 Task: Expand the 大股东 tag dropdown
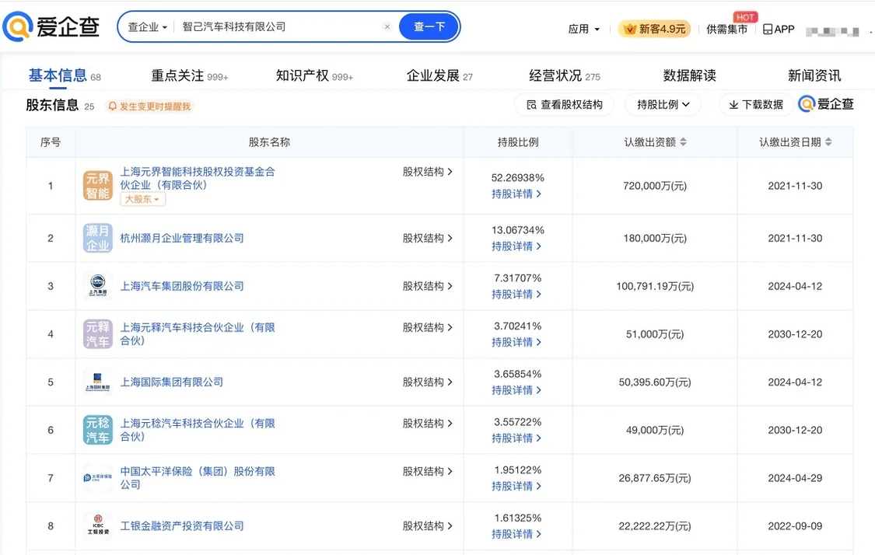tap(143, 199)
